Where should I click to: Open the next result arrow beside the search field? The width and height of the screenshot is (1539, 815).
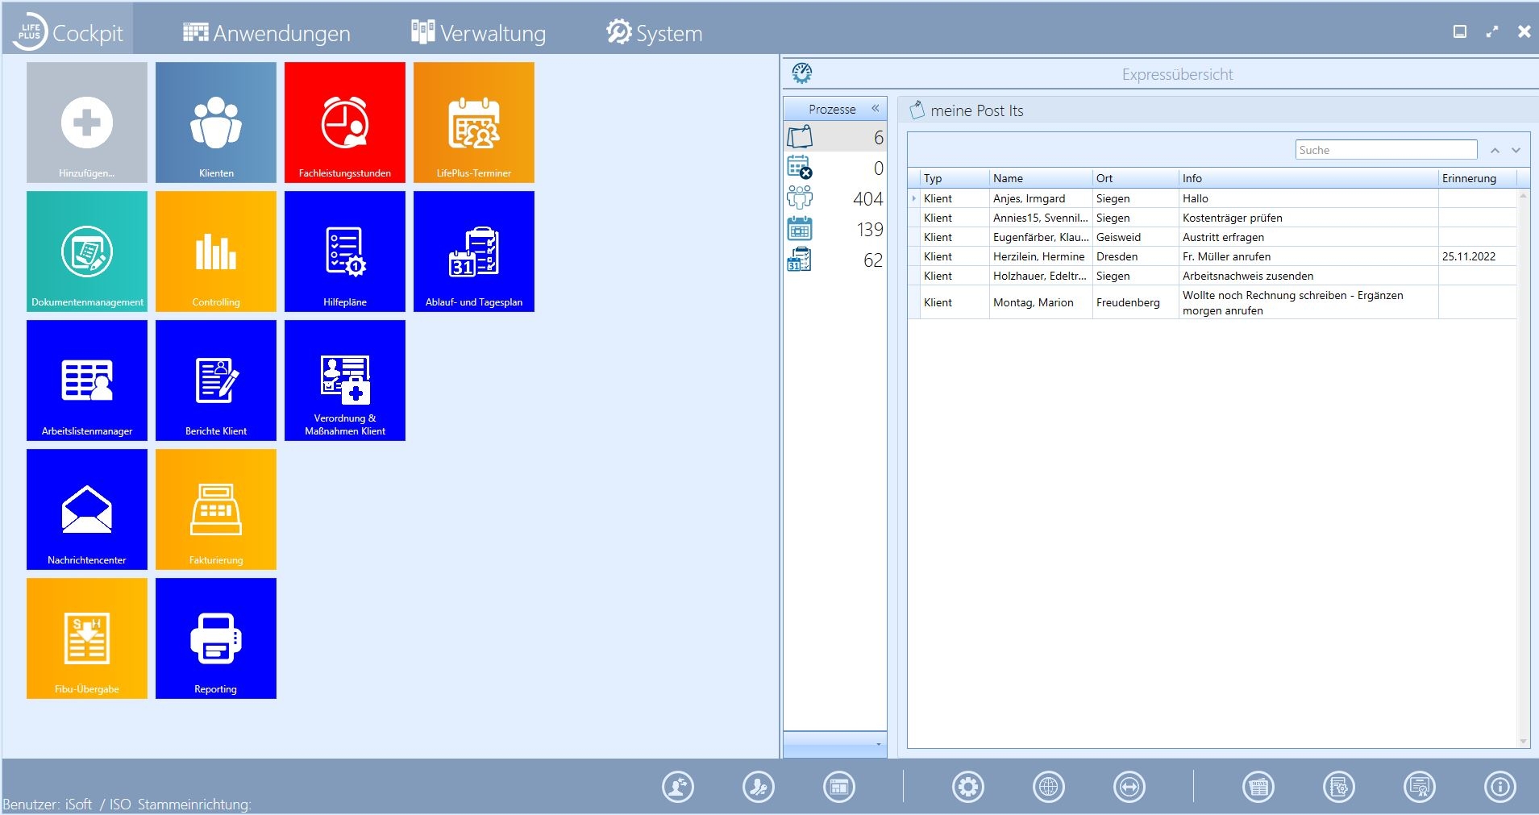1516,150
